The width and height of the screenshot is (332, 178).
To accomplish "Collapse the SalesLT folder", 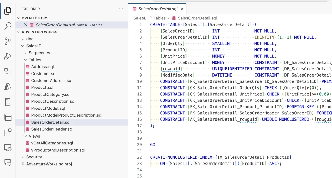I will pyautogui.click(x=23, y=46).
